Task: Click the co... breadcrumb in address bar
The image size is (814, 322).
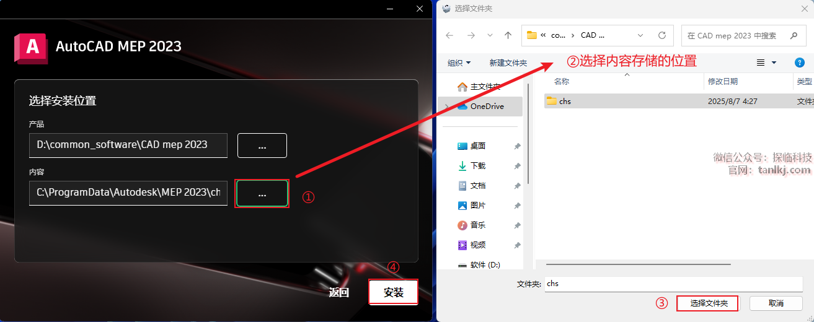Action: (x=558, y=36)
